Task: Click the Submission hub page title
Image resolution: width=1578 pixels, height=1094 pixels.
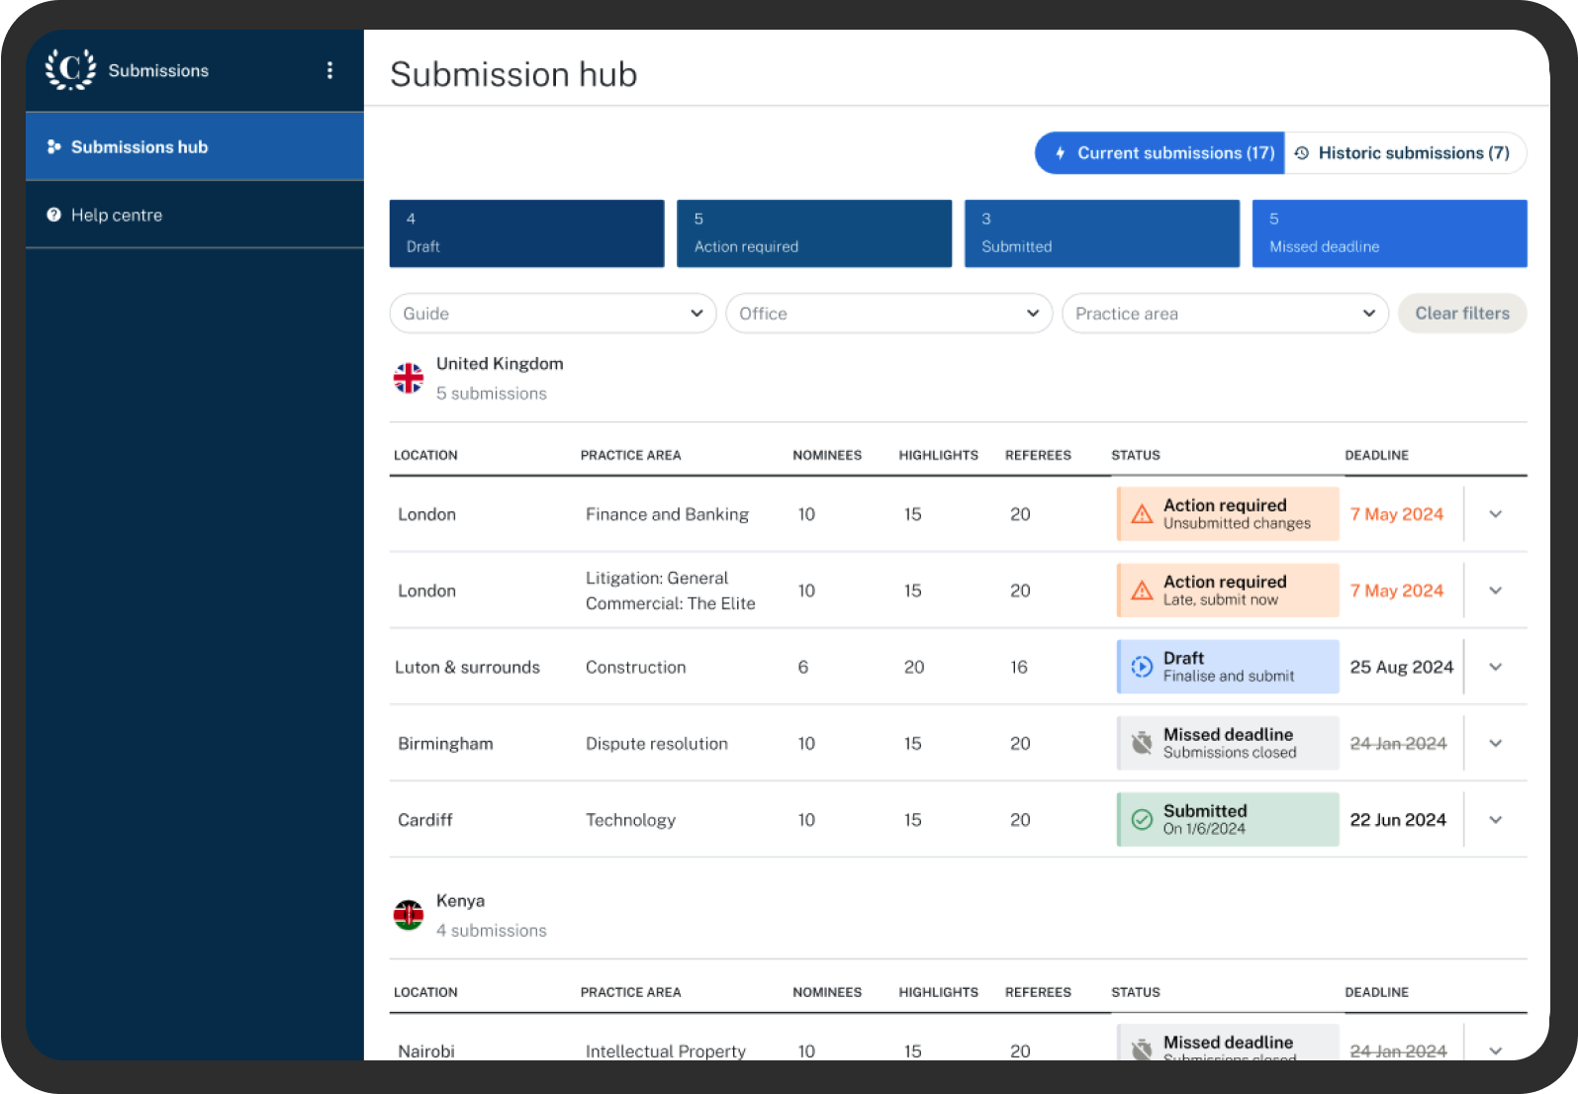Action: [x=513, y=74]
